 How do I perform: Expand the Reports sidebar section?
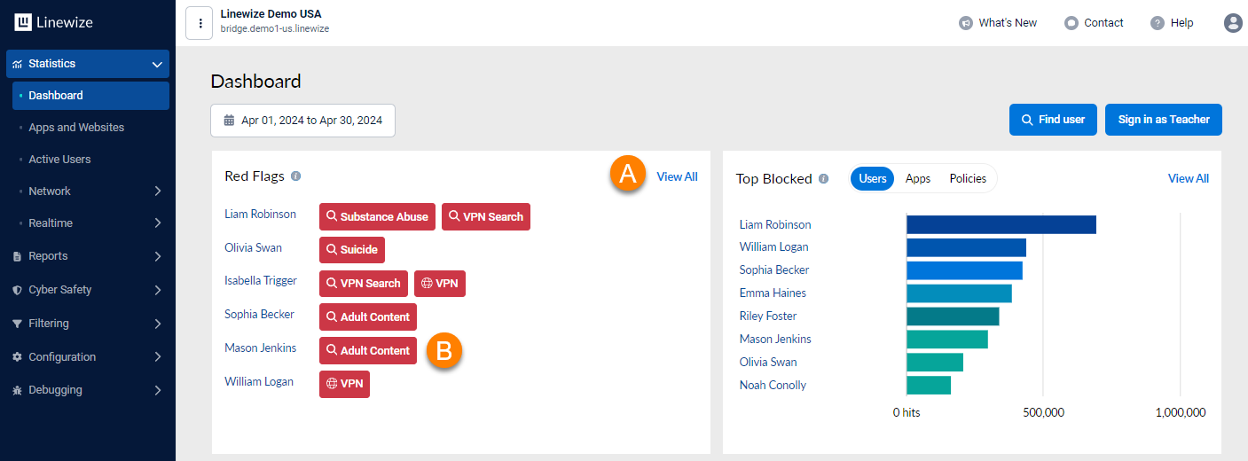point(157,256)
